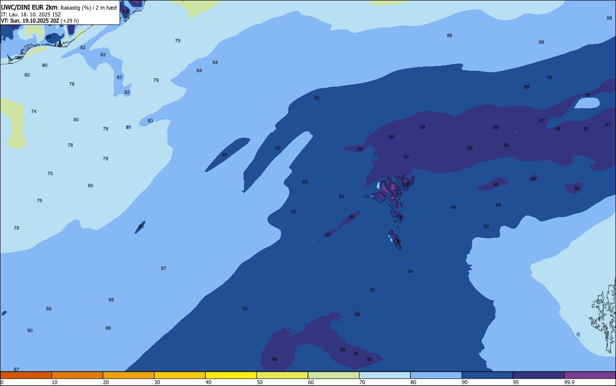Image resolution: width=616 pixels, height=386 pixels.
Task: Click the 10–20 orange legend swatch
Action: tap(77, 375)
